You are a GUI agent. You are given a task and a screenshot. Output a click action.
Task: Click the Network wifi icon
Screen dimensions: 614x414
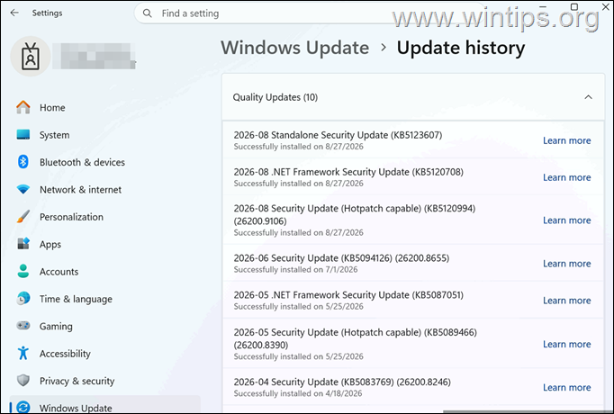pos(23,189)
